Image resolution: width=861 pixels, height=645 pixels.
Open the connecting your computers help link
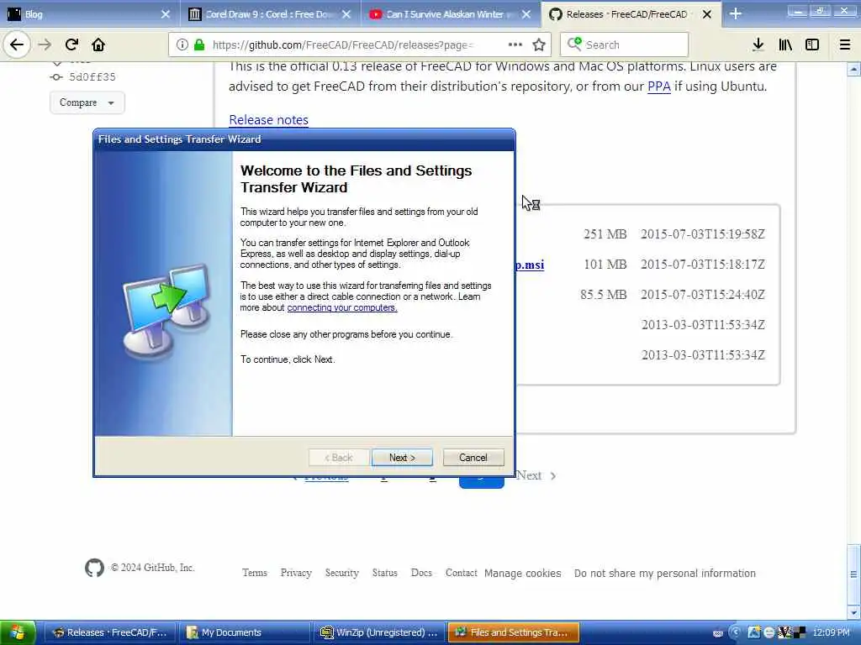point(342,307)
